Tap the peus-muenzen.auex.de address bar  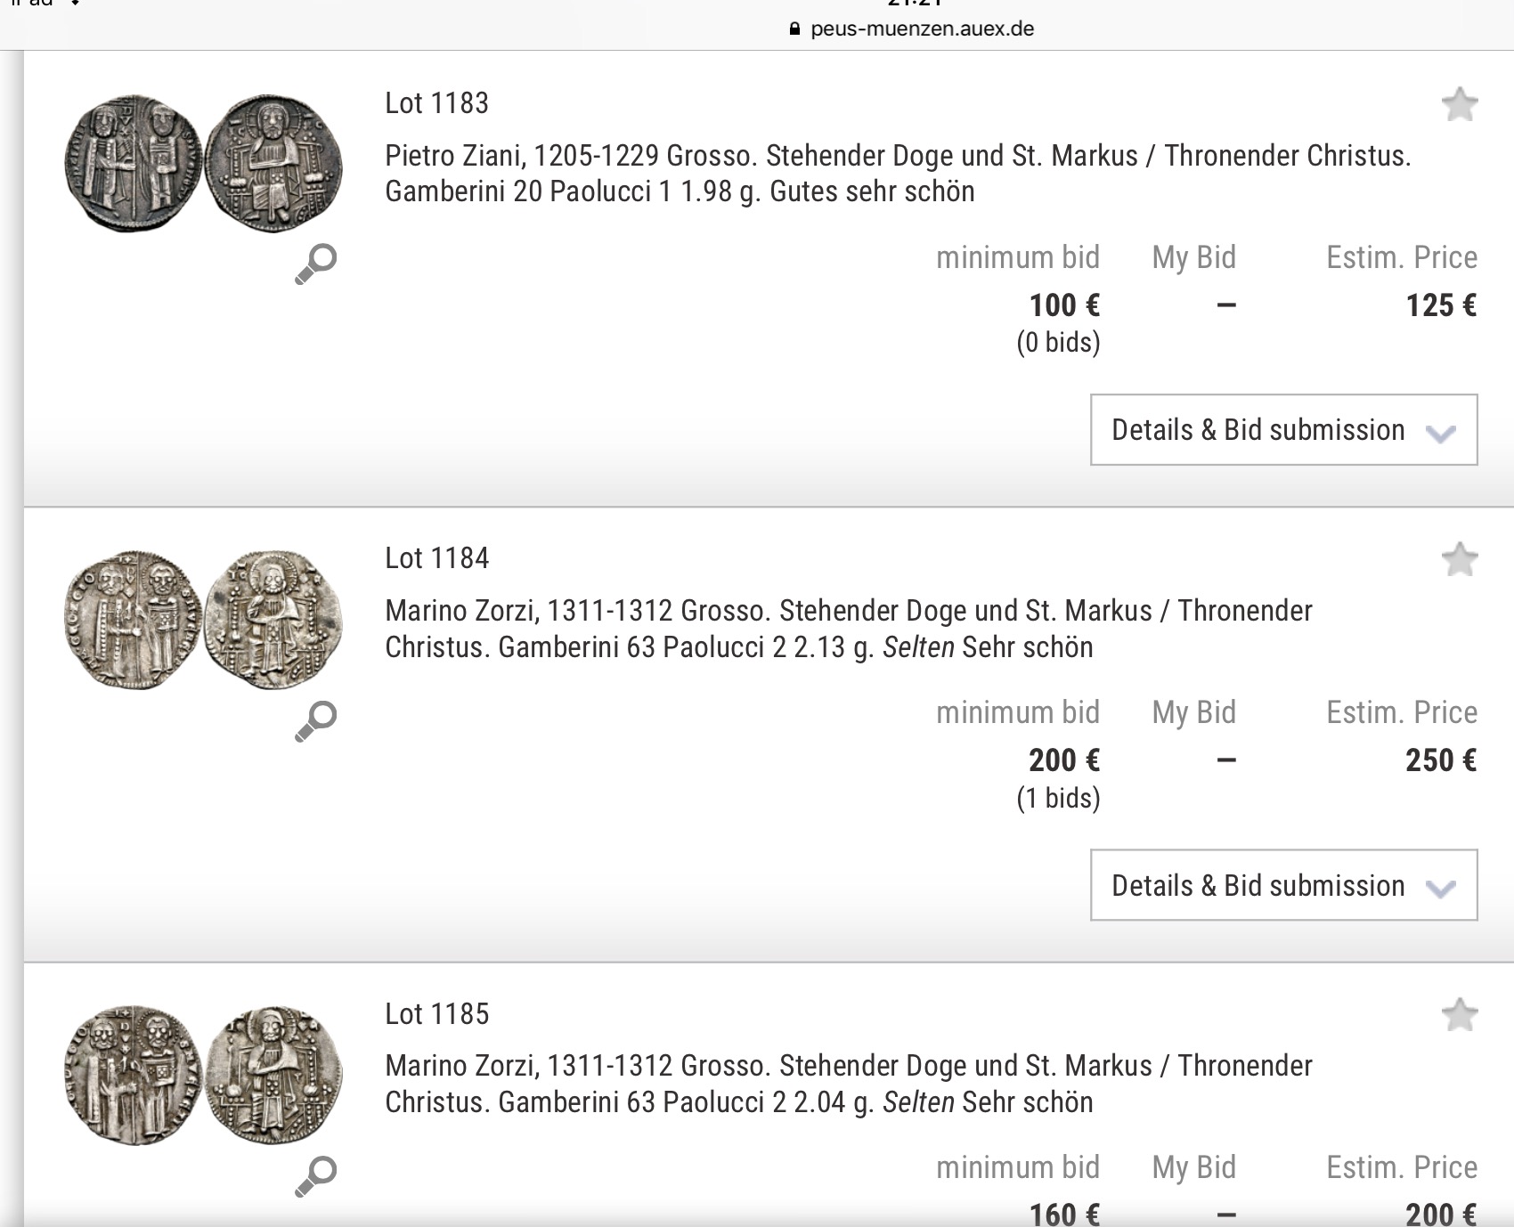(921, 28)
